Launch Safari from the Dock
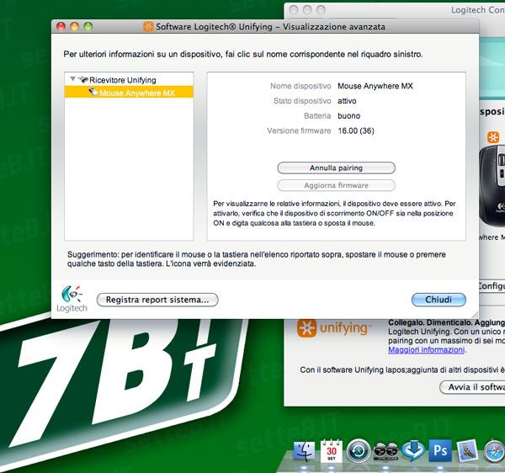Image resolution: width=505 pixels, height=473 pixels. tap(495, 452)
